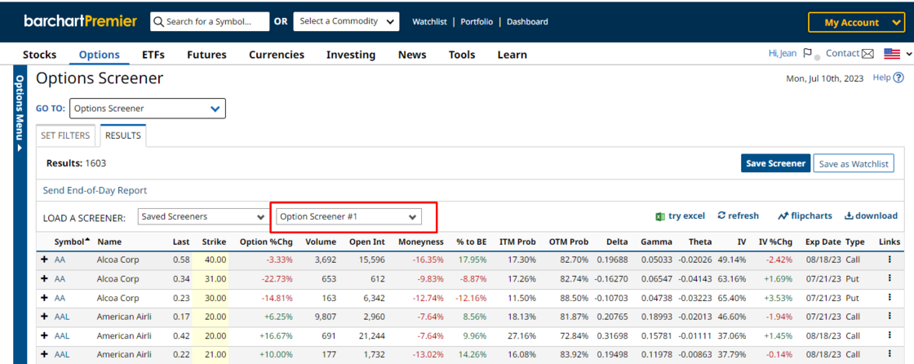The image size is (914, 364).
Task: Refresh the screener results
Action: click(x=738, y=215)
